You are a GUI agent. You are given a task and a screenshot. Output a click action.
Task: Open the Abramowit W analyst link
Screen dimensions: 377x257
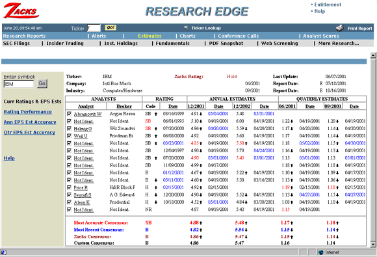tap(88, 114)
